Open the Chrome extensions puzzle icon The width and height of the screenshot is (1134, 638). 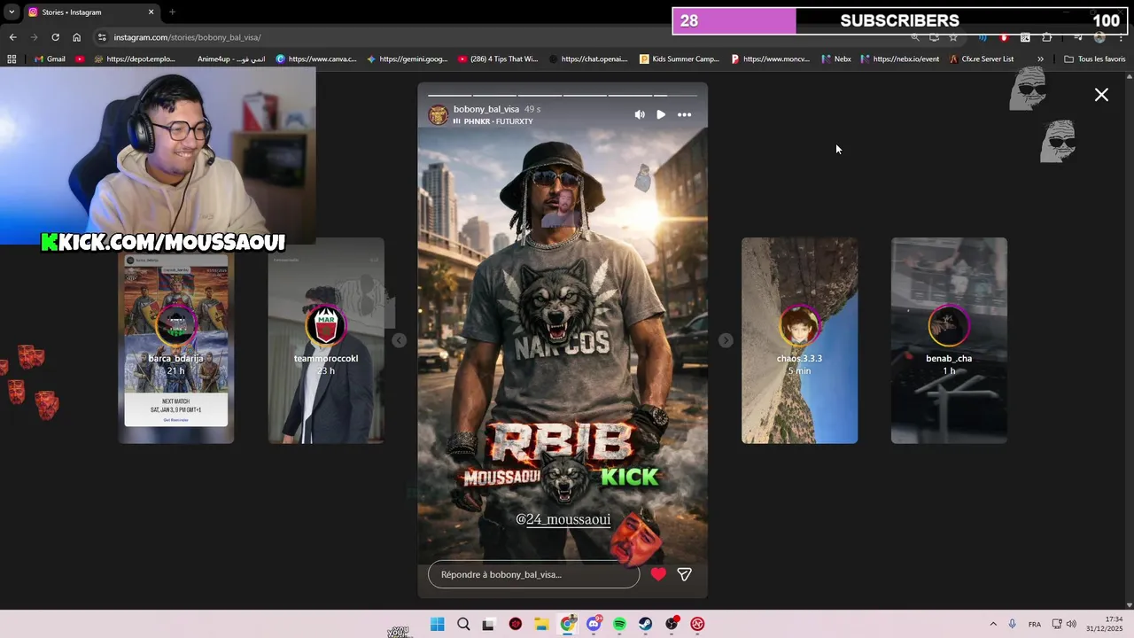click(1047, 37)
